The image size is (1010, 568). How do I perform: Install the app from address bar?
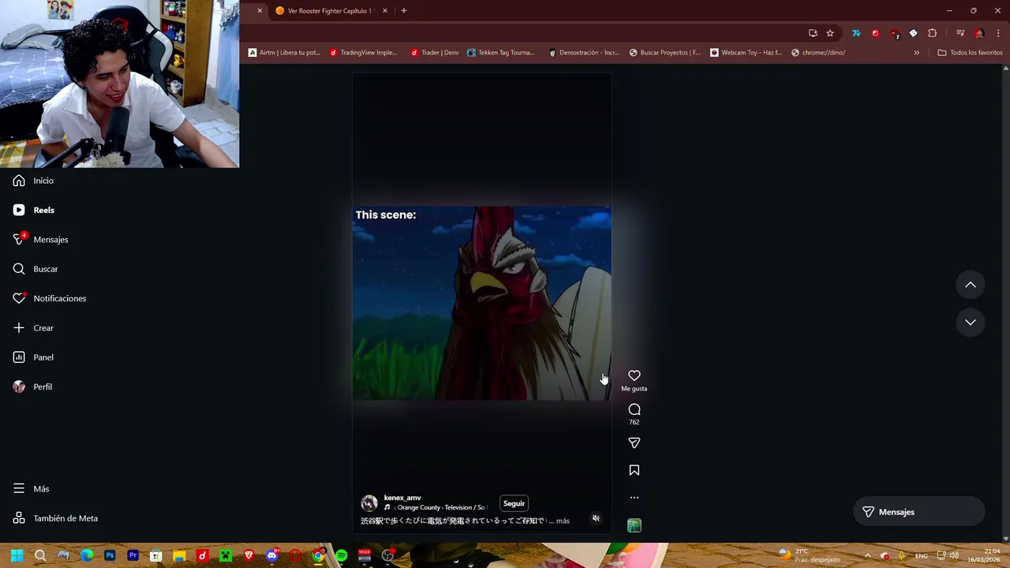(813, 33)
